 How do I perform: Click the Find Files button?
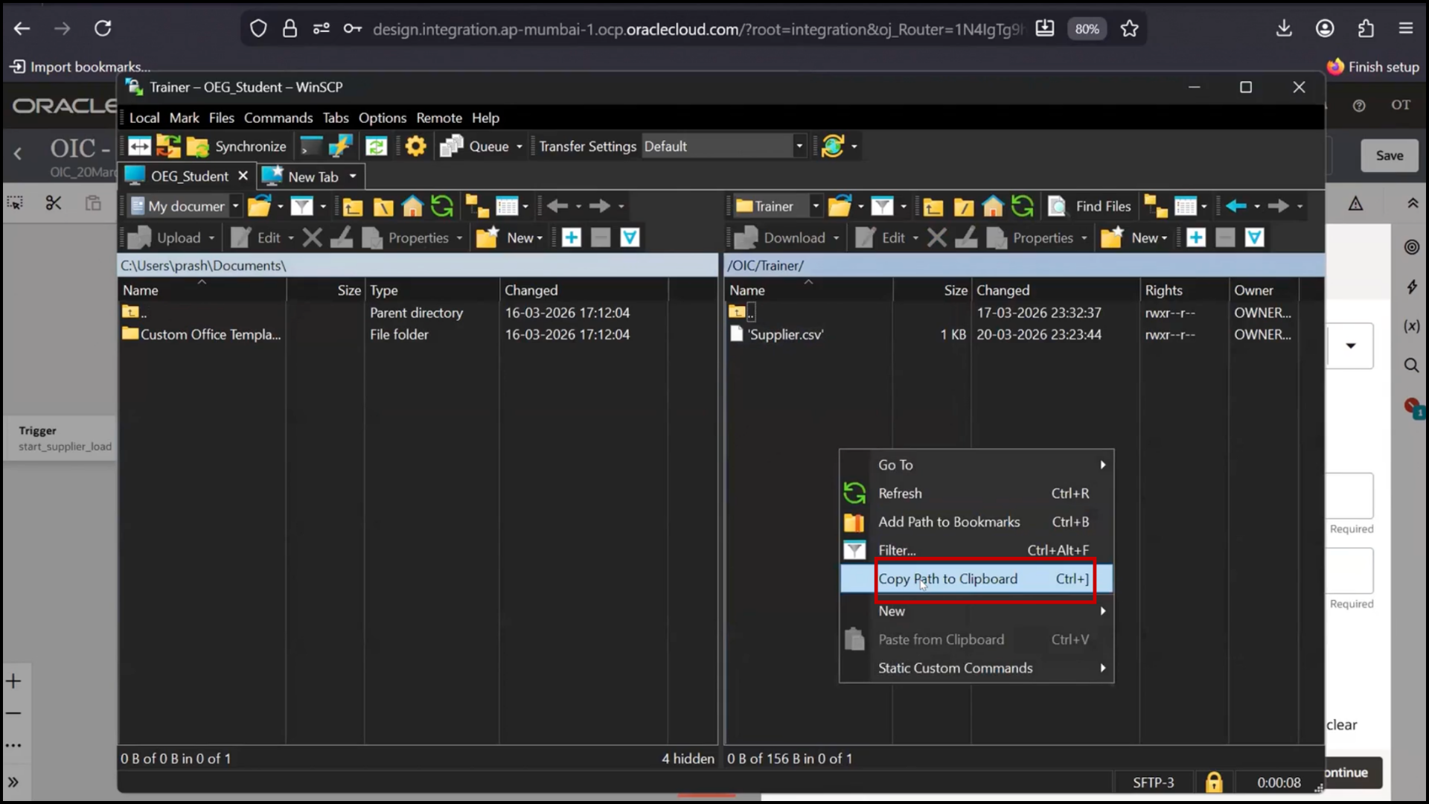point(1090,206)
